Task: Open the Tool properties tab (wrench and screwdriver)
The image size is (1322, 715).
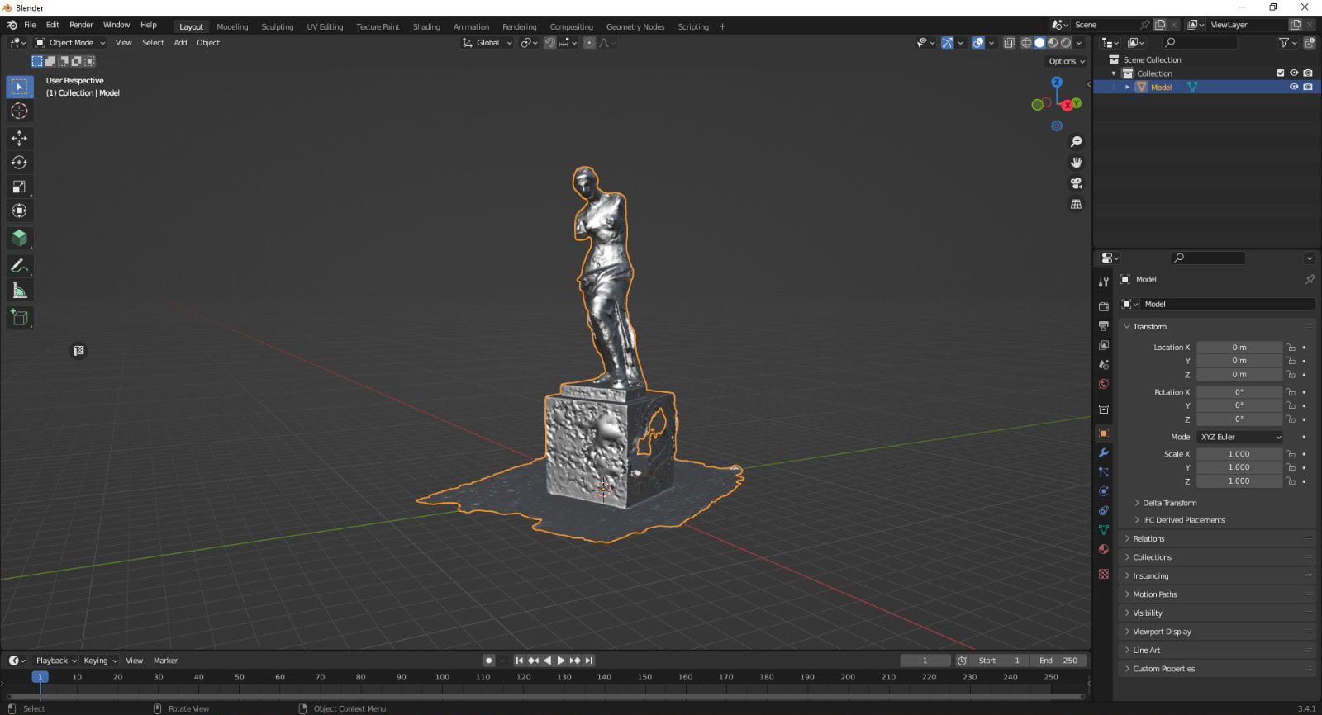Action: tap(1103, 282)
